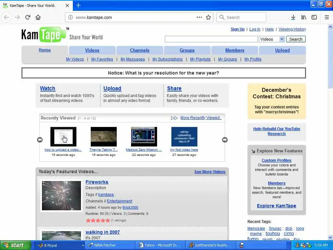The height and width of the screenshot is (250, 333).
Task: Click the KamTape logo
Action: coord(44,35)
